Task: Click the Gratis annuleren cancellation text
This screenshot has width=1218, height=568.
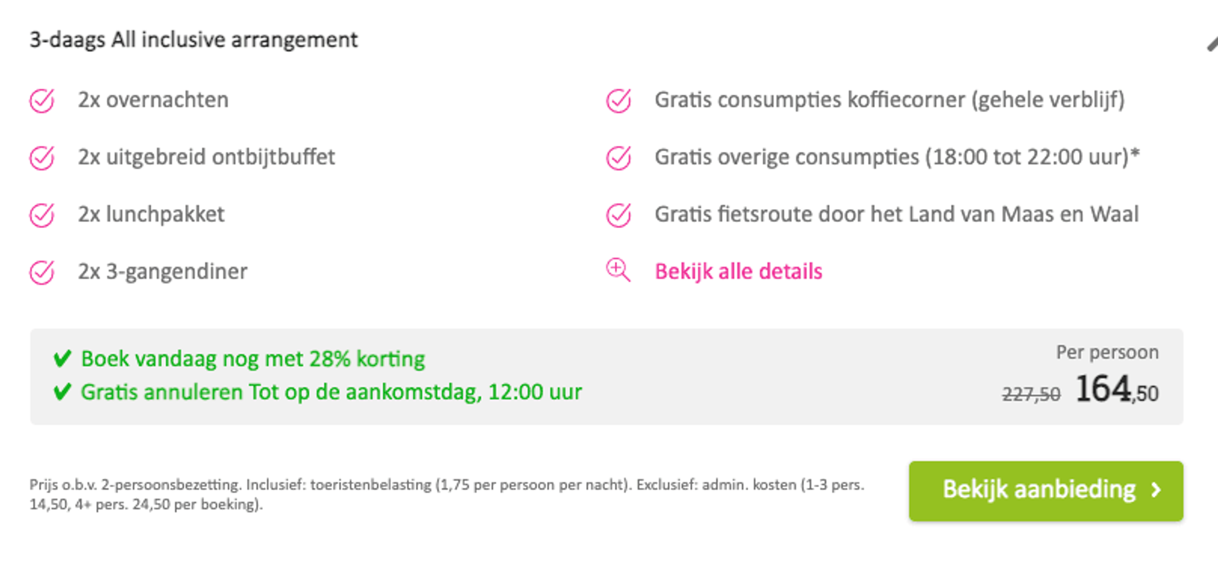Action: [331, 392]
